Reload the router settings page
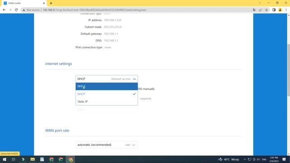The image size is (290, 163). [16, 10]
